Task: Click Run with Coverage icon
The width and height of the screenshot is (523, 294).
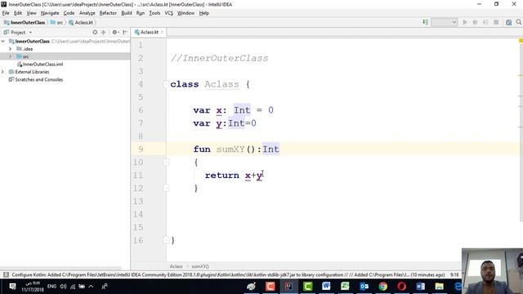Action: point(485,22)
